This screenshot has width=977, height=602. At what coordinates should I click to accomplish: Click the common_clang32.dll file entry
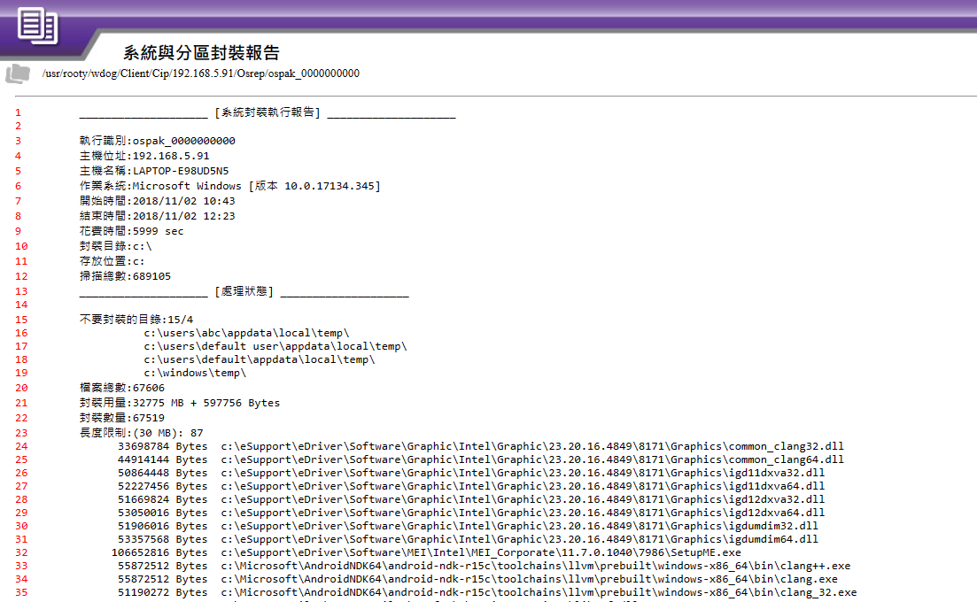pos(531,446)
